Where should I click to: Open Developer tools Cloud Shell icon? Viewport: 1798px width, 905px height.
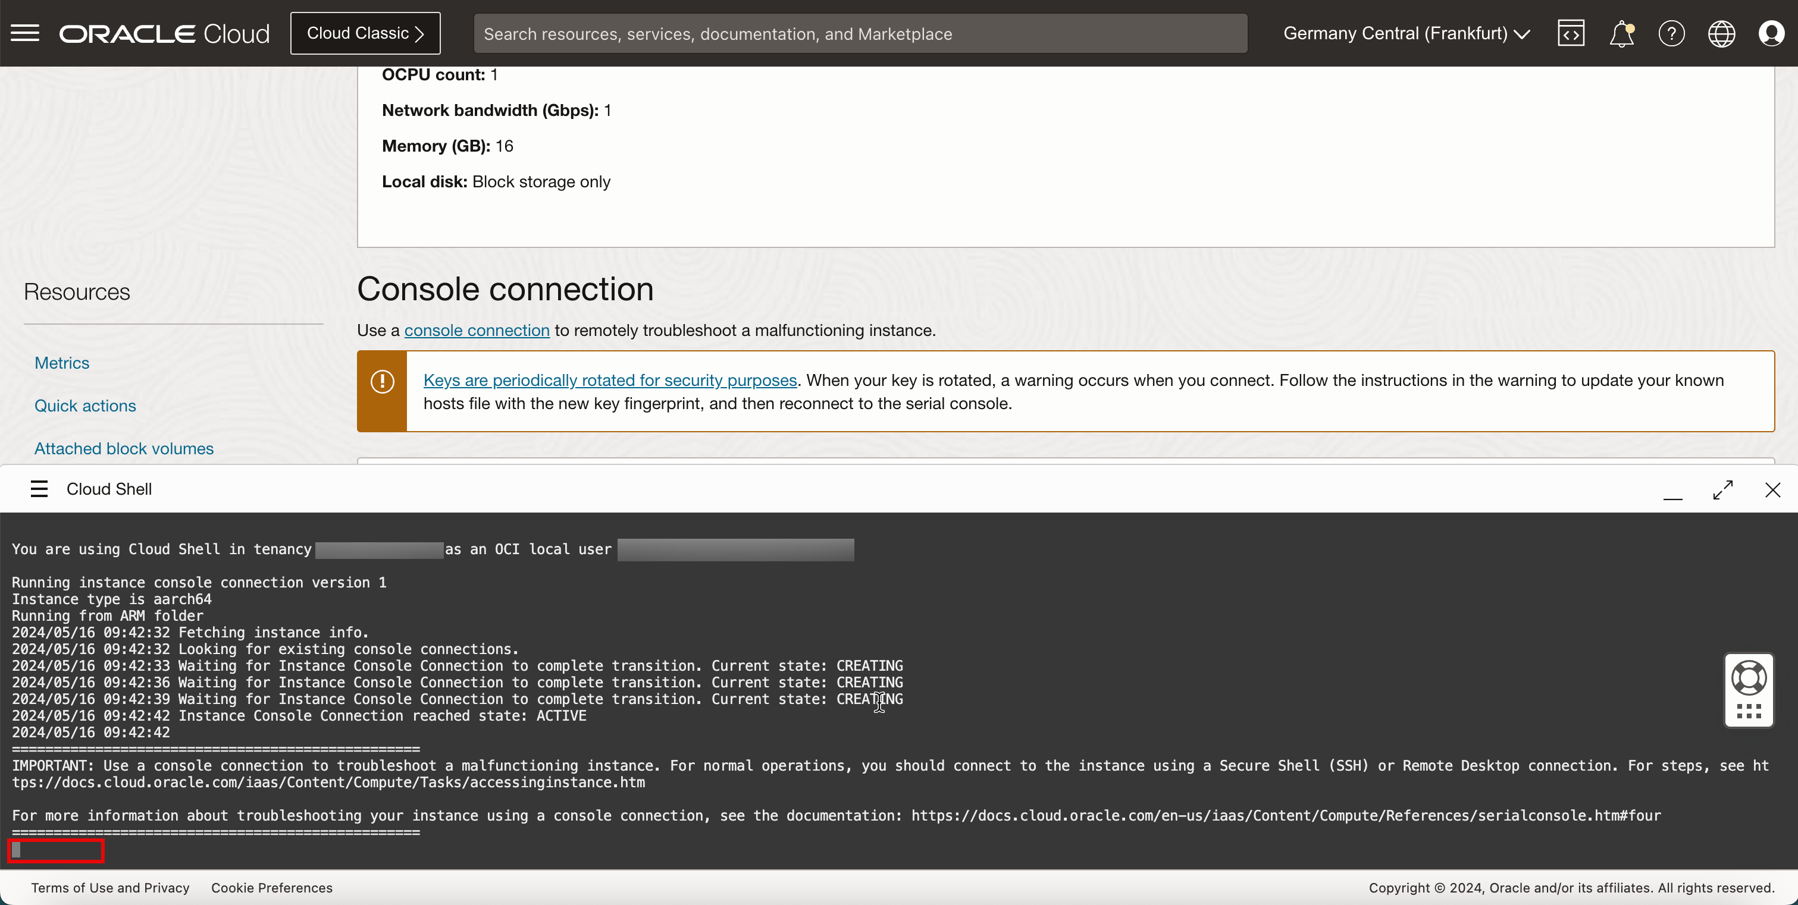point(1571,33)
